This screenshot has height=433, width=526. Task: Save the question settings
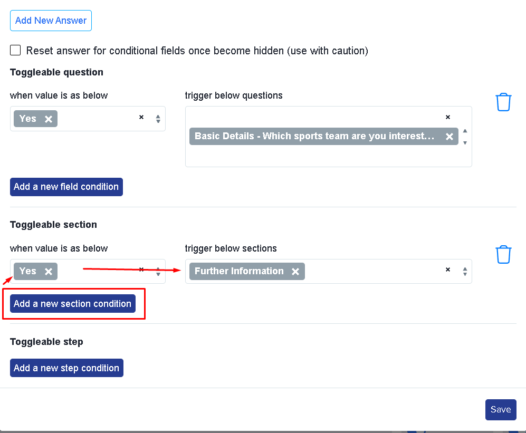click(501, 409)
